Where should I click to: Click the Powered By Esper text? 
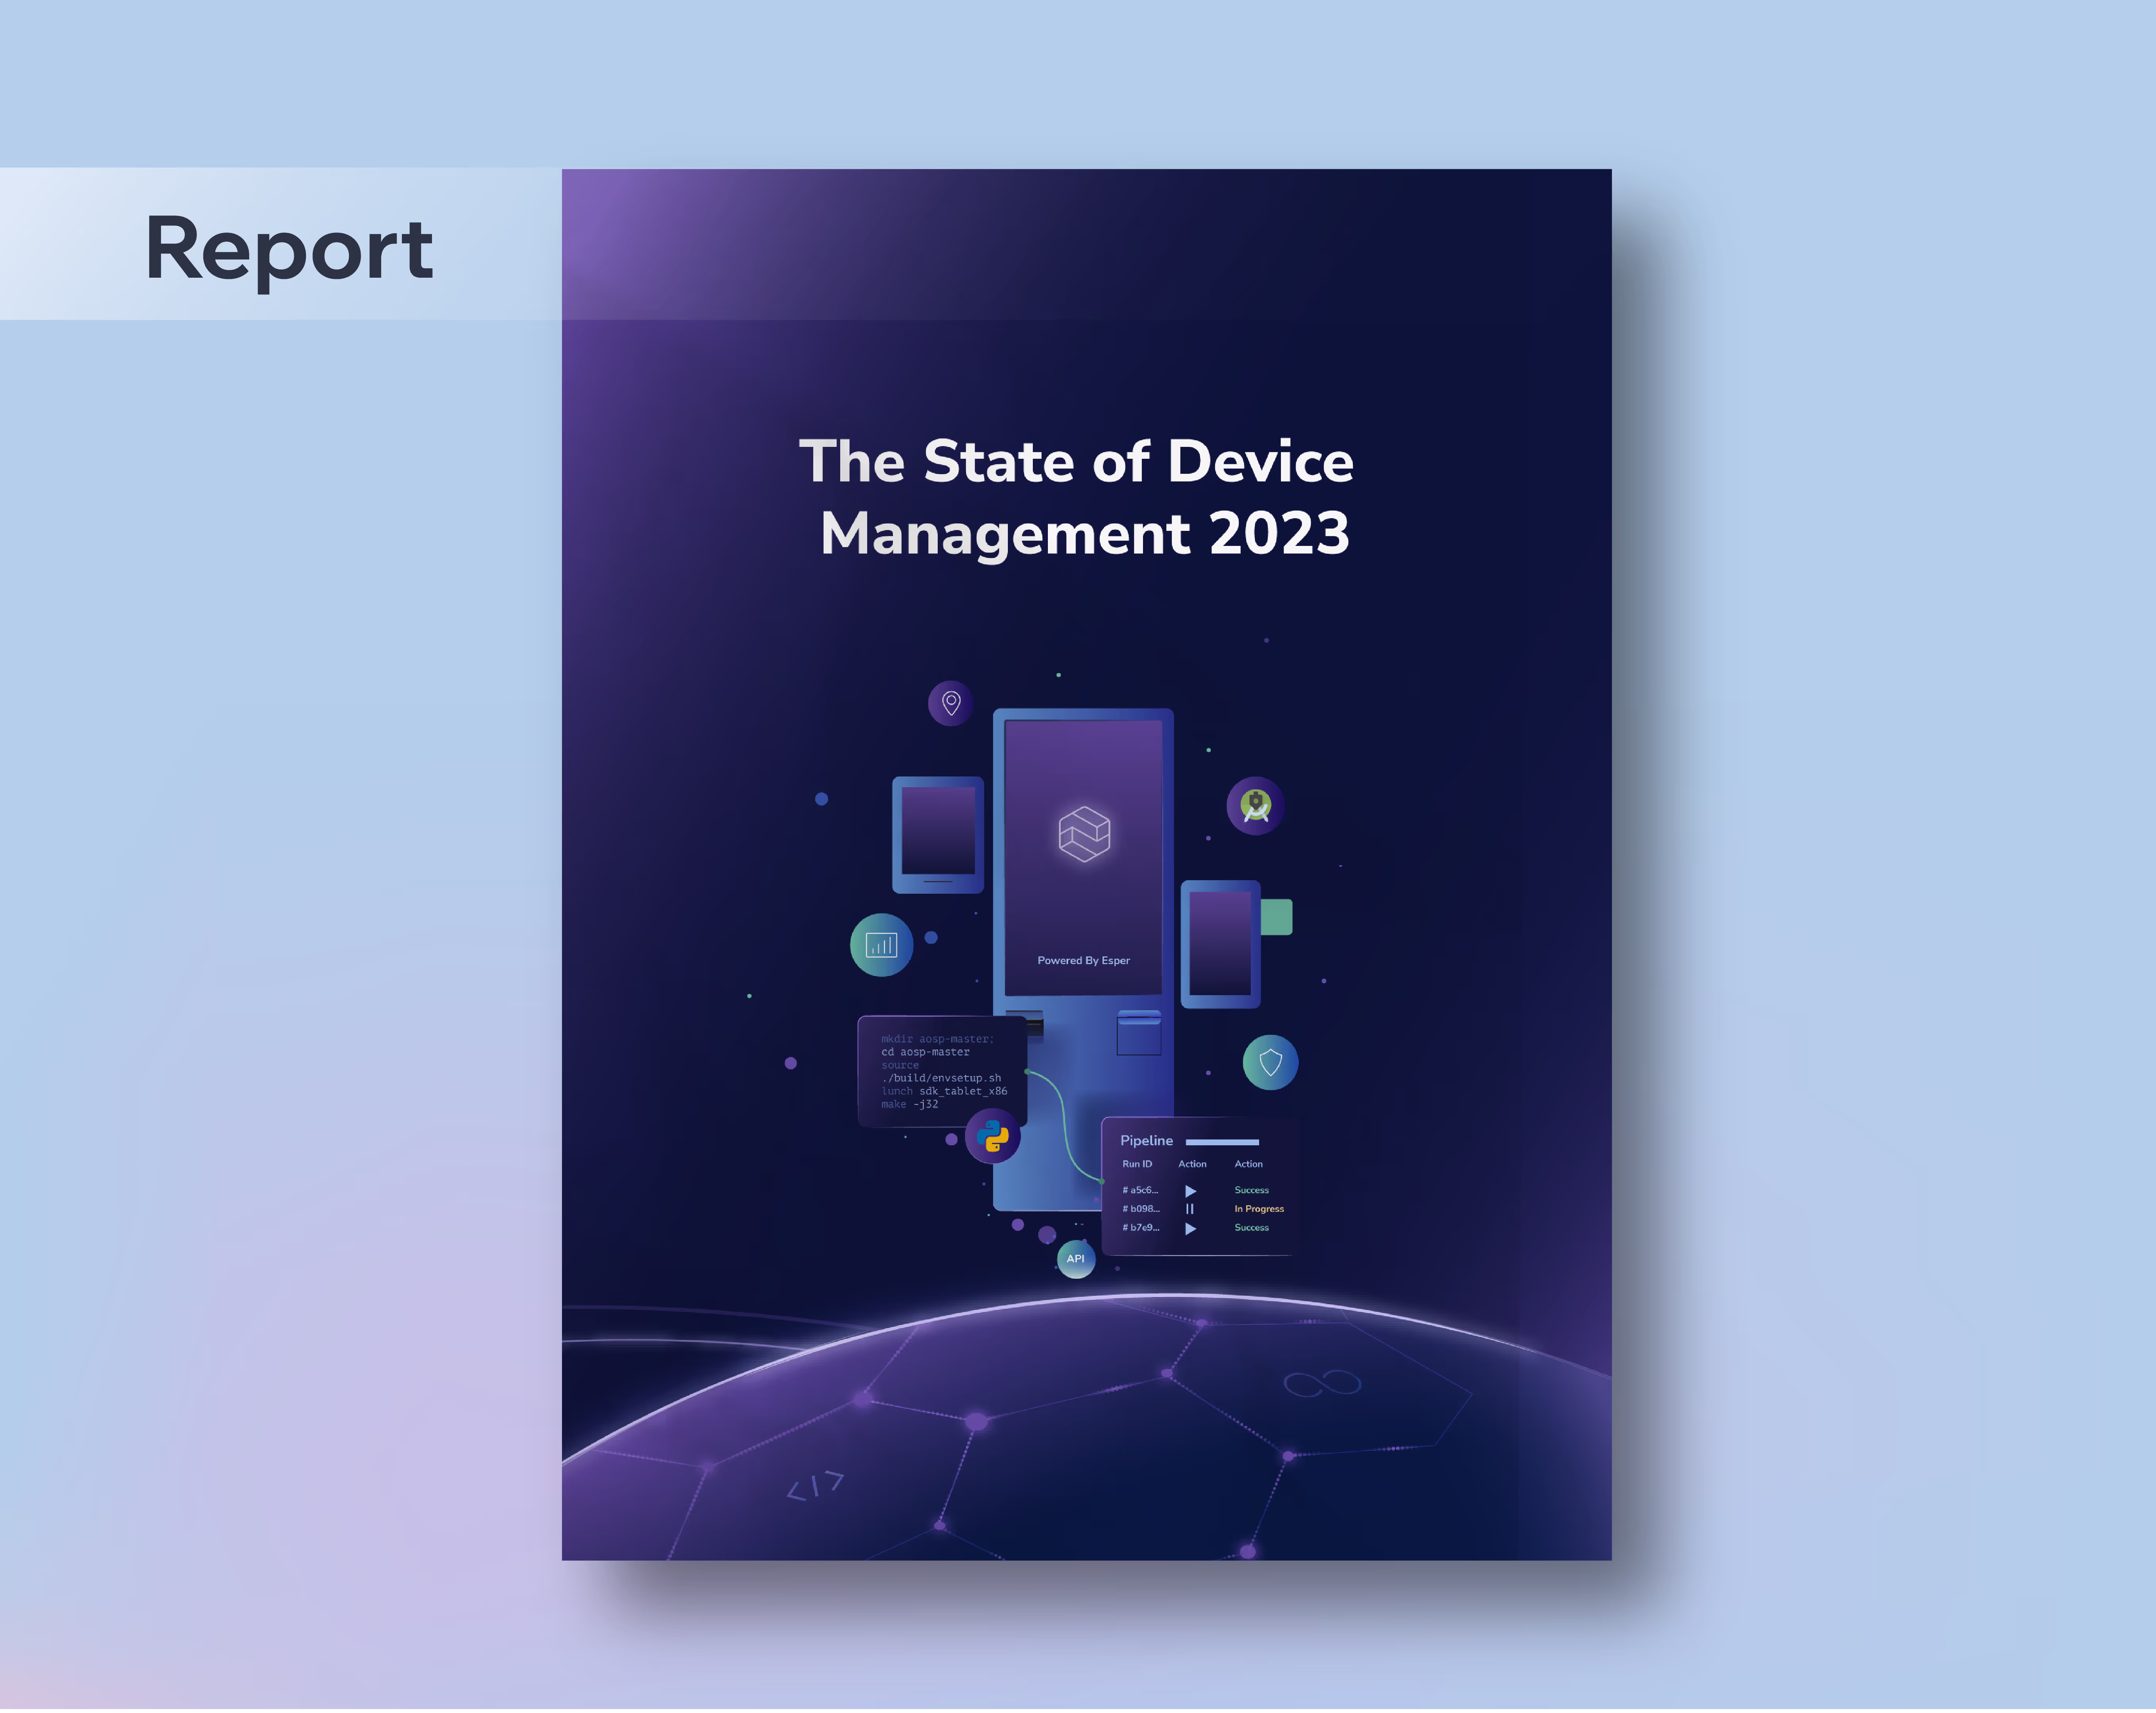1083,960
